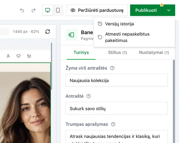
Task: Collapse the Publikuoti dropdown arrow
Action: point(169,10)
